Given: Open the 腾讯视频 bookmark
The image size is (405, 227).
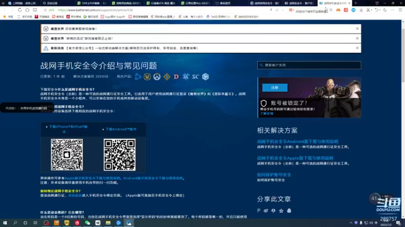Looking at the screenshot, I should 91,17.
